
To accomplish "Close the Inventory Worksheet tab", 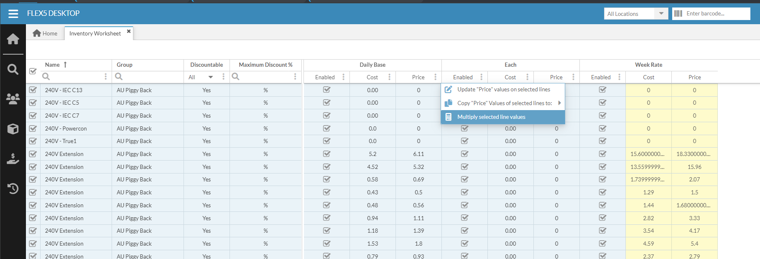I will pyautogui.click(x=129, y=31).
